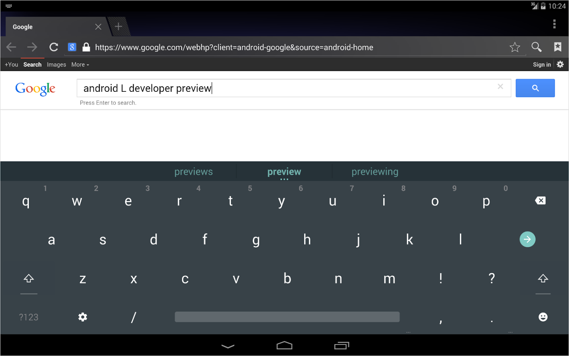Switch to the ?123 symbols layout
This screenshot has height=356, width=569.
point(28,316)
